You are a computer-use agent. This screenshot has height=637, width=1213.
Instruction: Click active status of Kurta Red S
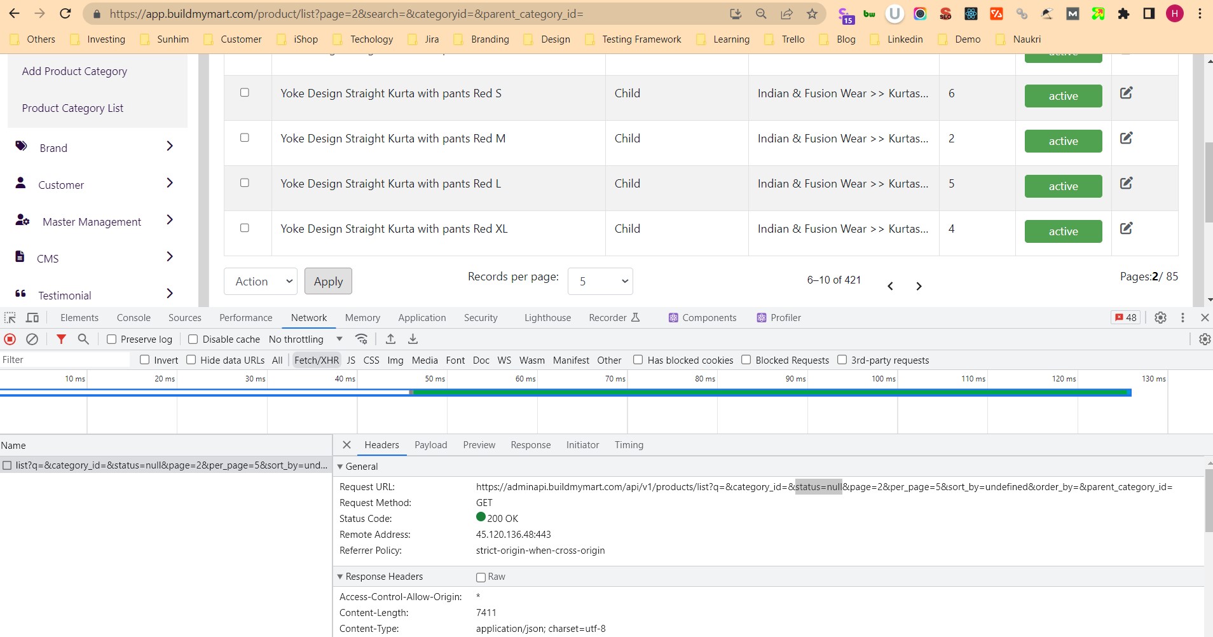pos(1063,96)
